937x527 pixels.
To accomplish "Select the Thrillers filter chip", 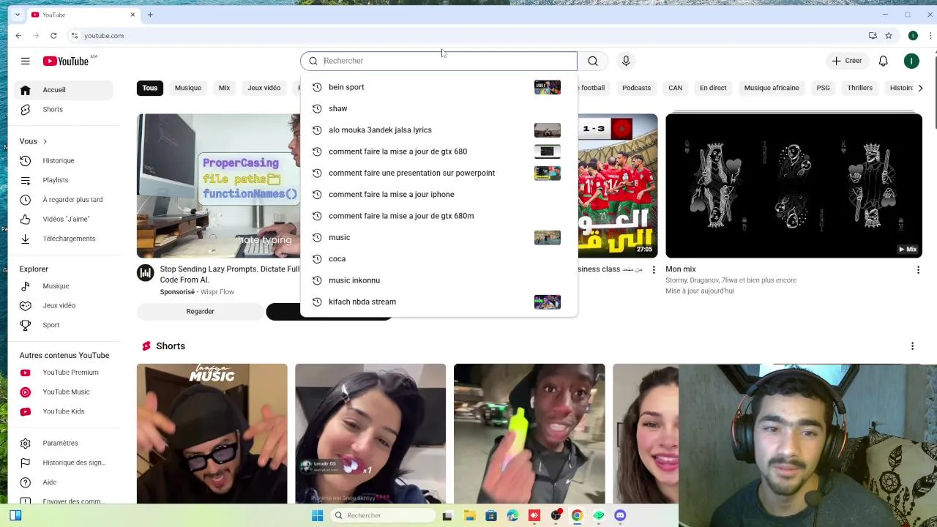I will (x=859, y=88).
